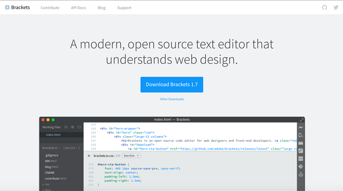Open the Twitter bird icon link
This screenshot has height=191, width=343.
click(x=336, y=8)
